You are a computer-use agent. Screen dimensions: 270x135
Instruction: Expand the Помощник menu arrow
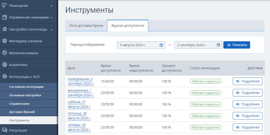(x=51, y=6)
